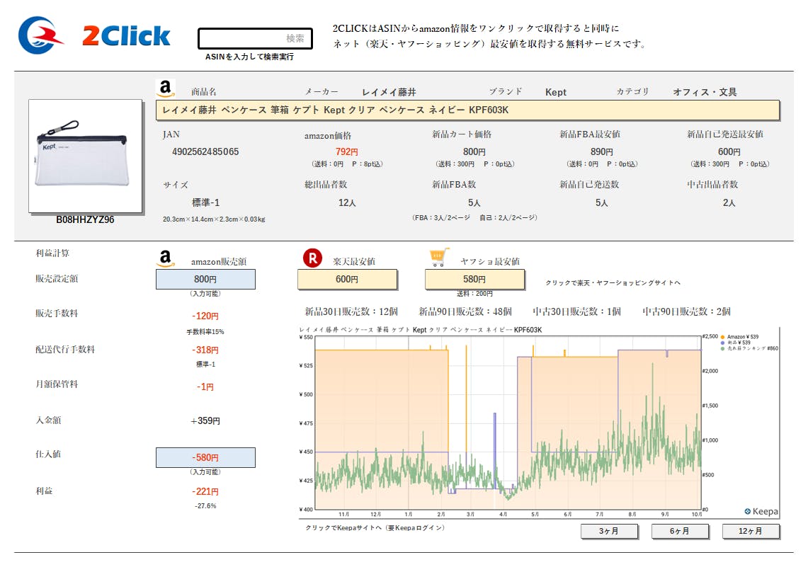This screenshot has height=567, width=808.
Task: Switch chart to 3ヶ月 range
Action: point(609,531)
